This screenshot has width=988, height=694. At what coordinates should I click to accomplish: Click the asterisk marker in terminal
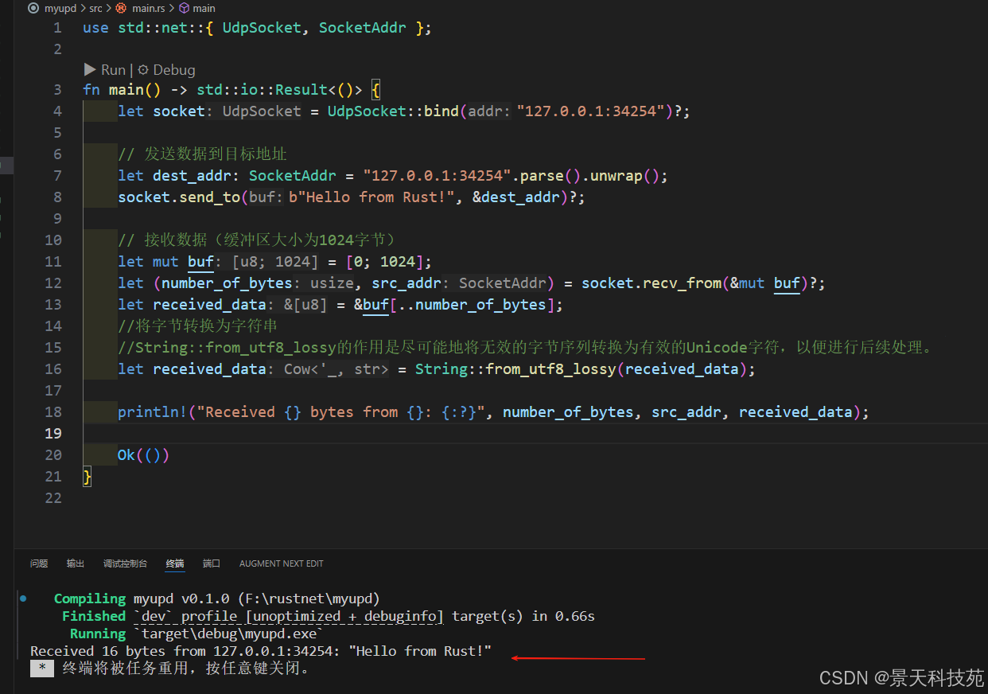(42, 669)
